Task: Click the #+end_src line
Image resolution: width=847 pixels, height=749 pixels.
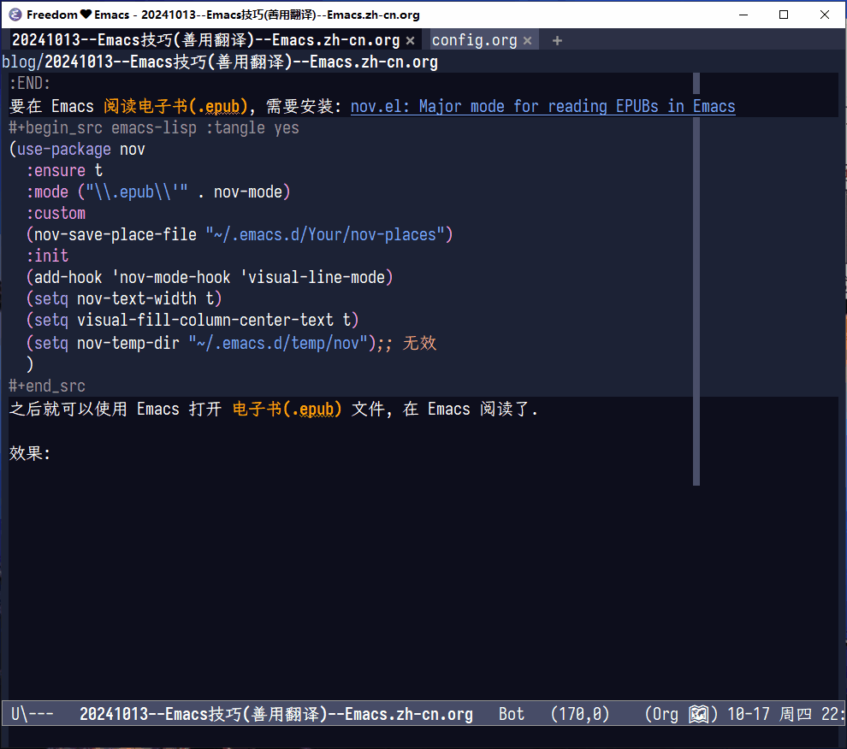Action: coord(47,386)
